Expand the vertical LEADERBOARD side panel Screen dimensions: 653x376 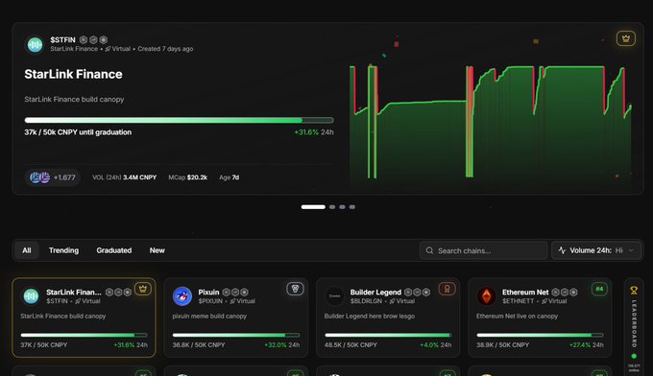634,326
